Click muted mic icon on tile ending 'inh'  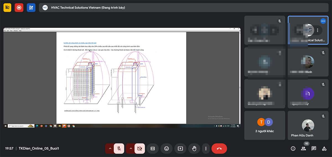point(323,53)
